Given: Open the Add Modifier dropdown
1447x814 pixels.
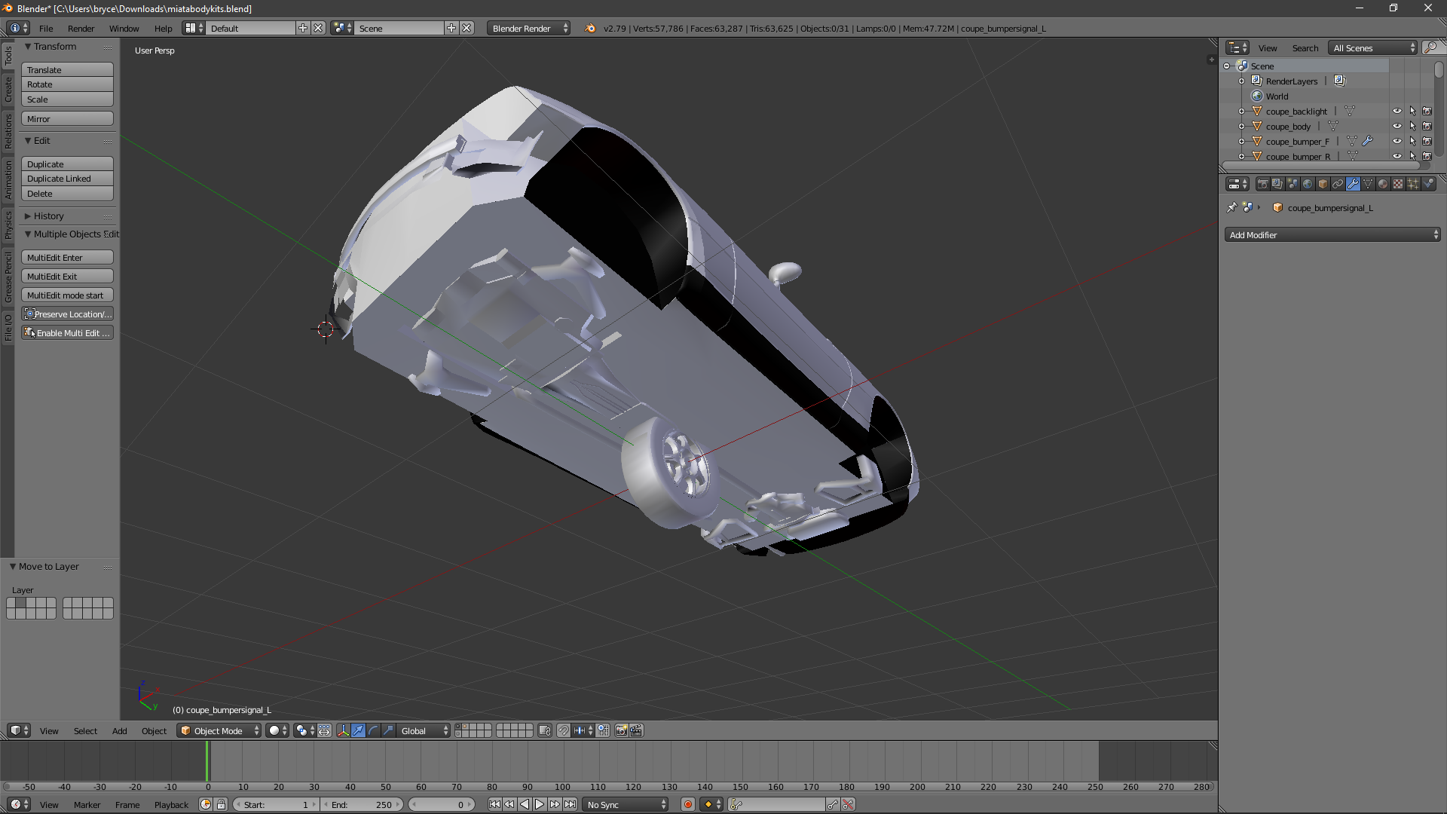Looking at the screenshot, I should (1332, 235).
